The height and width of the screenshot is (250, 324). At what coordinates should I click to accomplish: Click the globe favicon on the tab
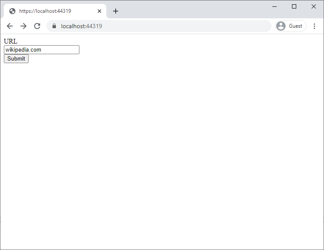(12, 11)
